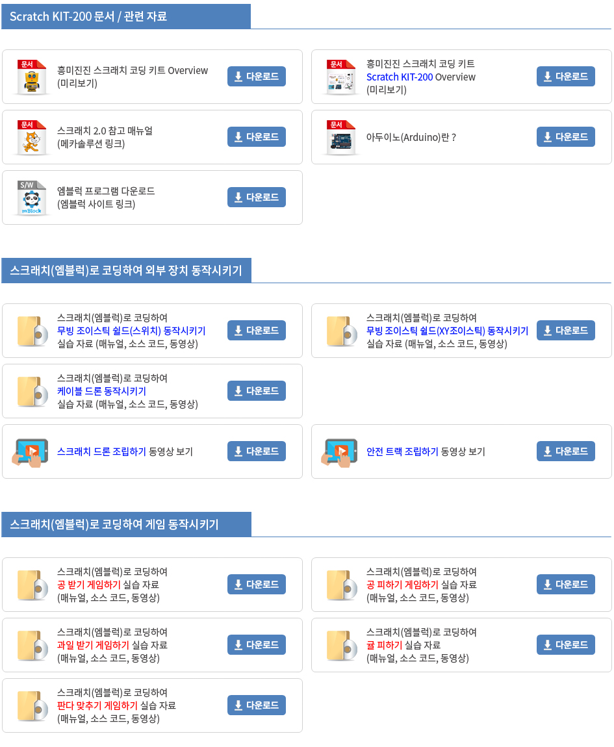Click the Arduino board document icon
Screen dimensions: 614x747
point(341,138)
